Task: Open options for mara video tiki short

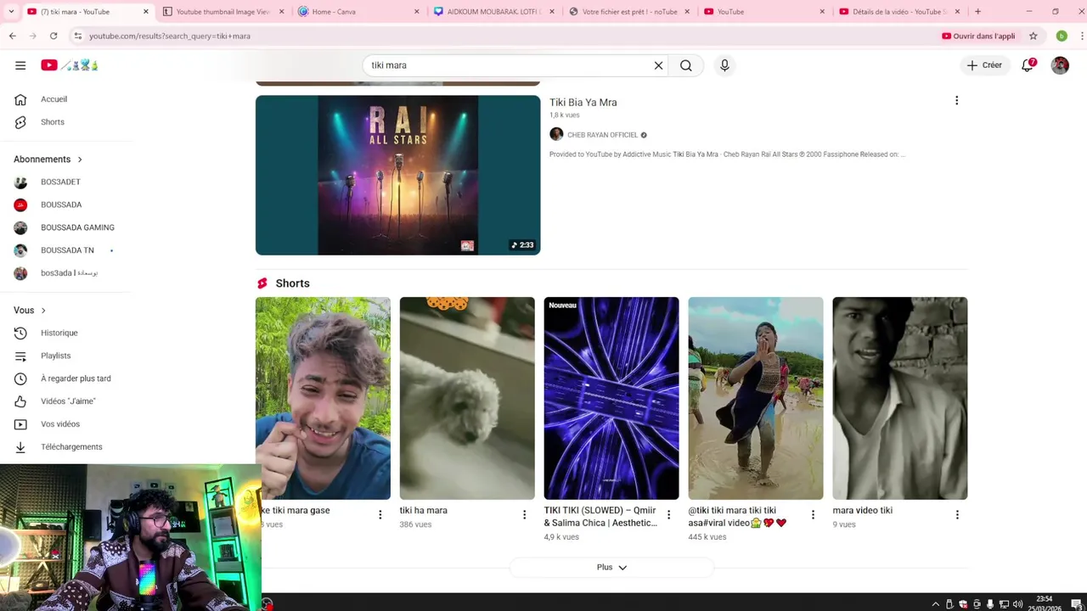Action: click(x=957, y=514)
